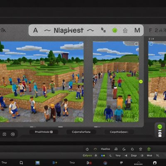Click the crescent moon icon before Taly
This screenshot has height=166, width=166.
(110, 156)
